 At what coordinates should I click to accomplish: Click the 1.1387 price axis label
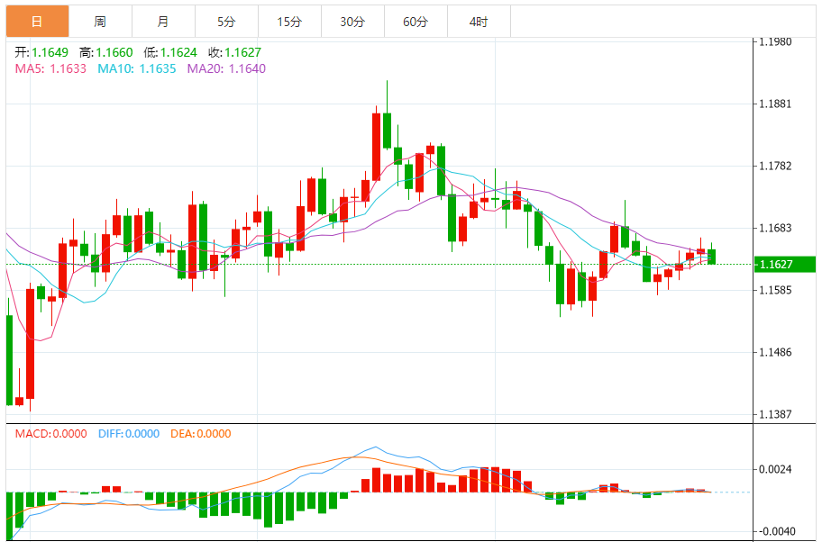pyautogui.click(x=775, y=414)
